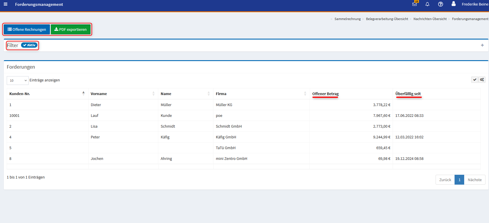Go to the Nächste page
489x223 pixels.
[474, 180]
